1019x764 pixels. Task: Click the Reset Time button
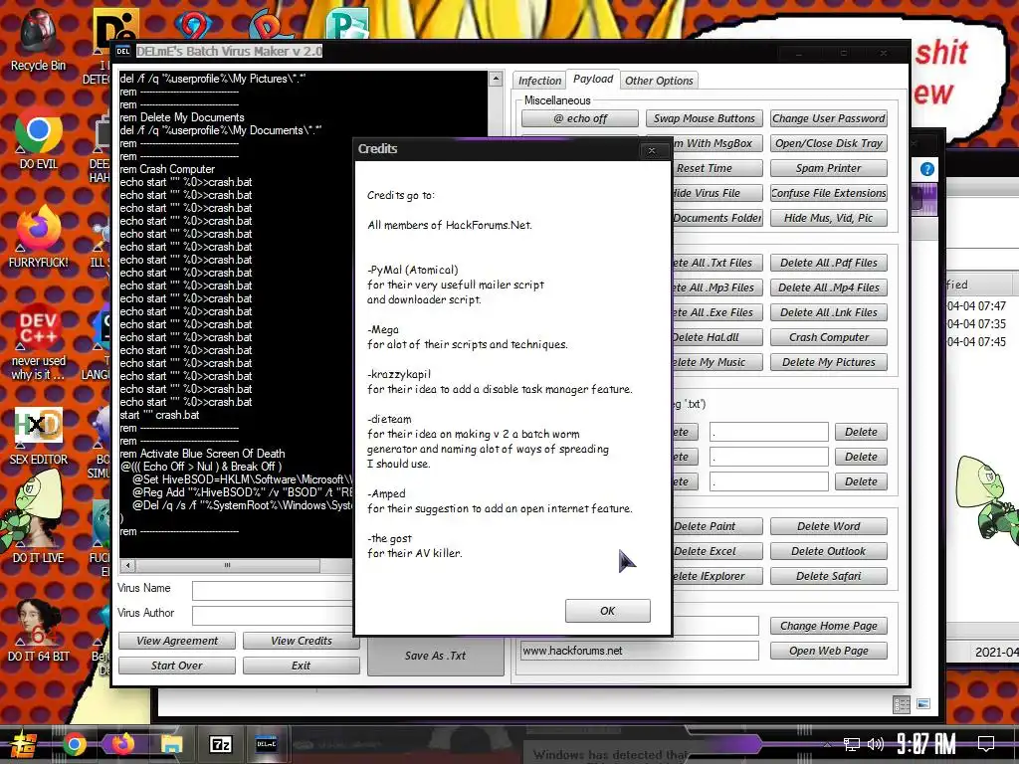716,168
